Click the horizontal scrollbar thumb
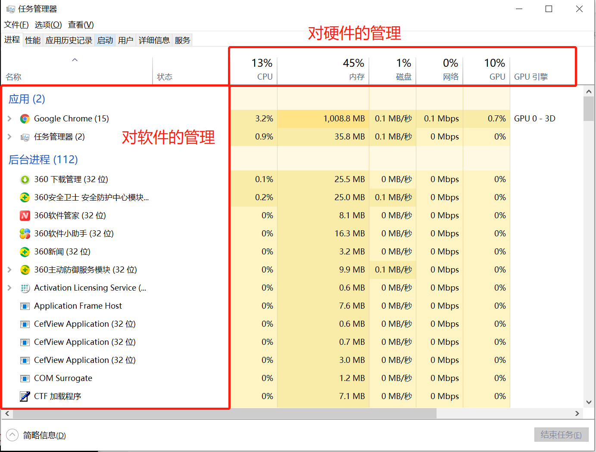 (225, 413)
